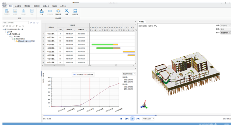Open the 资金 dropdown above the chart values
The height and width of the screenshot is (127, 234).
pos(129,74)
